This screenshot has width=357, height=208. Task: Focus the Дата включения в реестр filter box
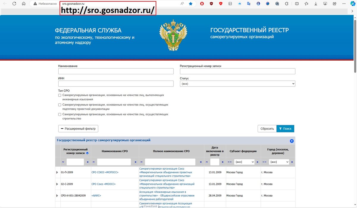(x=215, y=162)
